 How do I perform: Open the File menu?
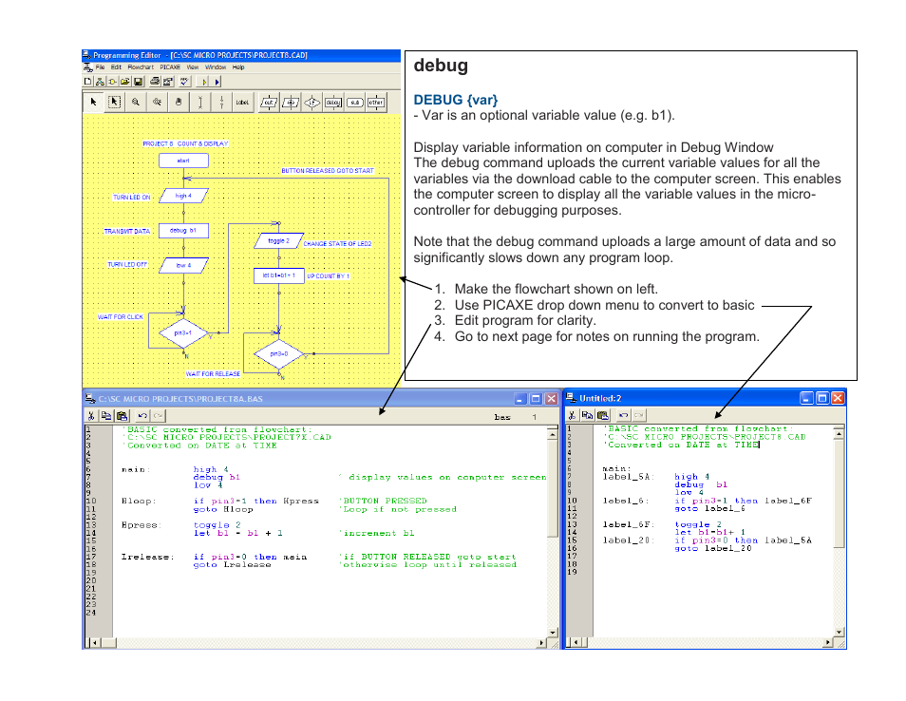click(x=100, y=67)
